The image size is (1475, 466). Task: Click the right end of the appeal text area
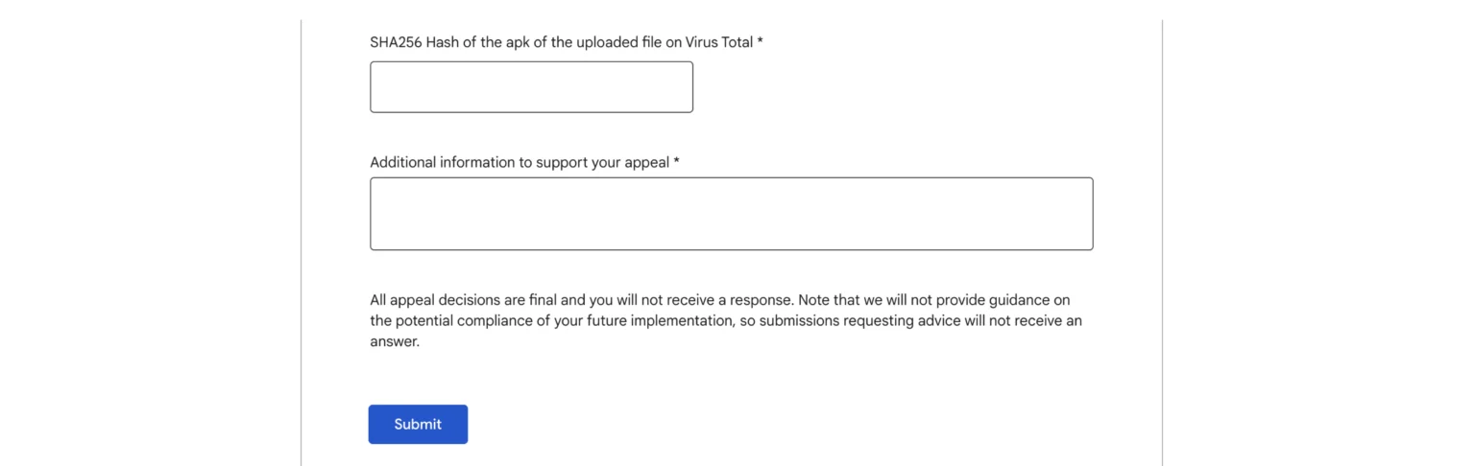pos(1082,214)
